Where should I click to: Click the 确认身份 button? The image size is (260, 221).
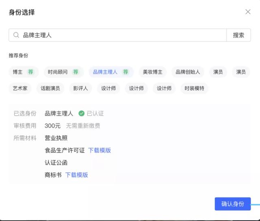click(232, 204)
